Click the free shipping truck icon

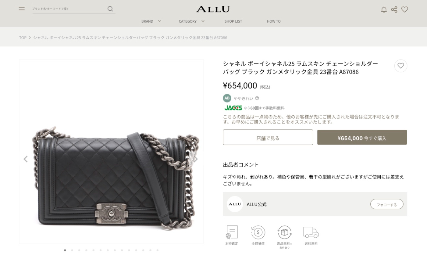tap(311, 233)
